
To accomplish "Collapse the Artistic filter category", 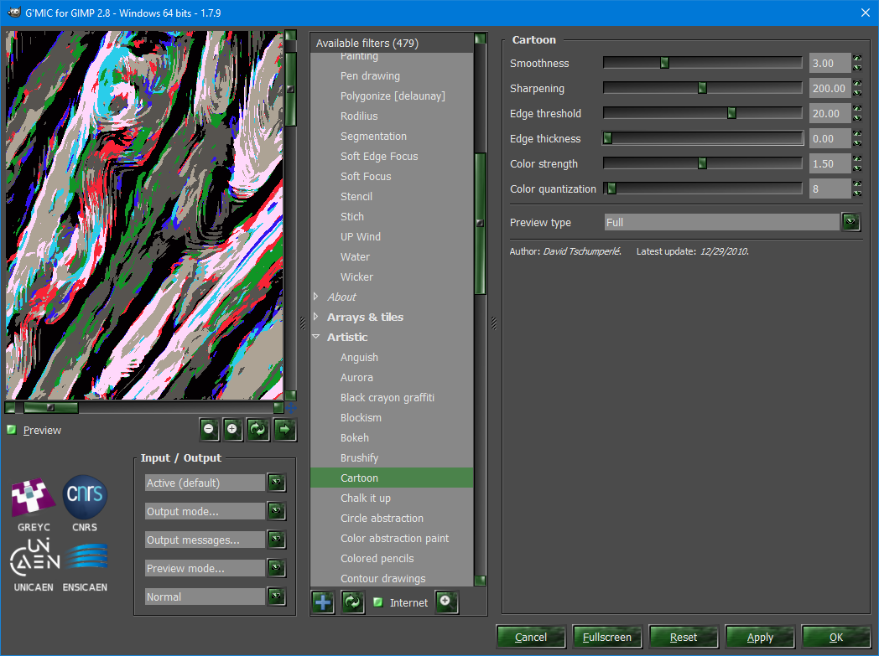I will [x=316, y=337].
